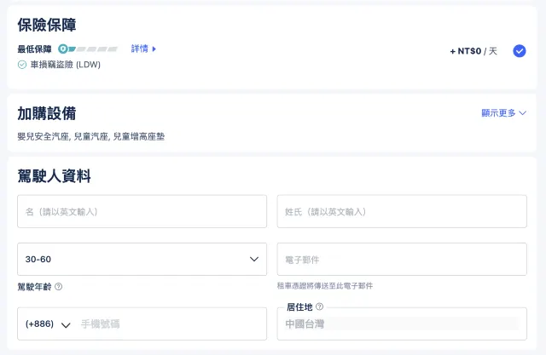Click the help icon next to 居住地
546x355 pixels.
point(319,306)
